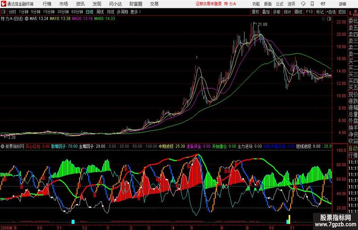Open the 财富圈 menu
Screen dimensions: 358x230
point(136,4)
